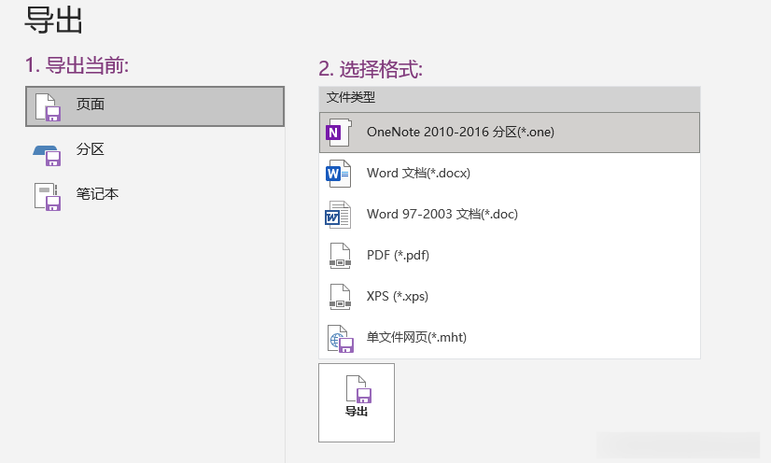Click the section (分区) icon
This screenshot has width=771, height=463.
48,151
